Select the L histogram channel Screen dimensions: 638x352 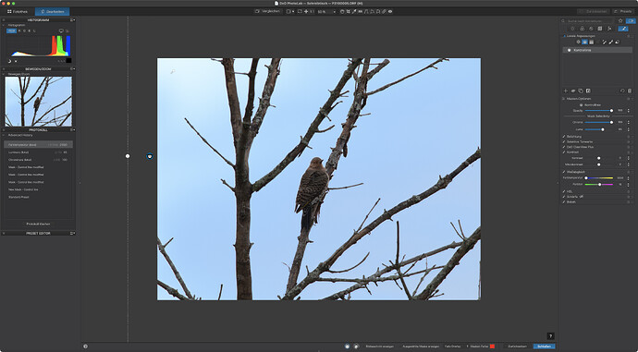click(x=34, y=30)
